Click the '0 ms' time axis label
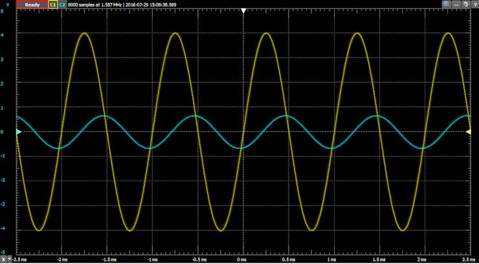The image size is (479, 264). [x=241, y=259]
